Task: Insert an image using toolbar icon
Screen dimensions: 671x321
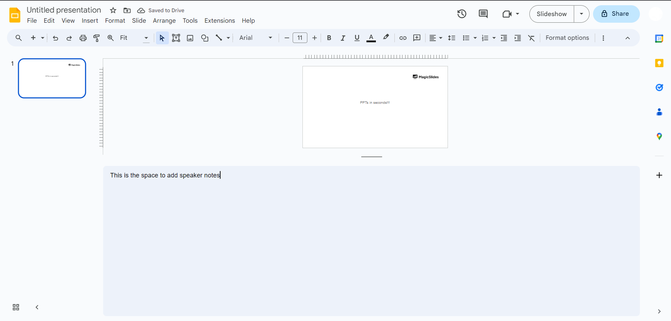Action: [190, 38]
